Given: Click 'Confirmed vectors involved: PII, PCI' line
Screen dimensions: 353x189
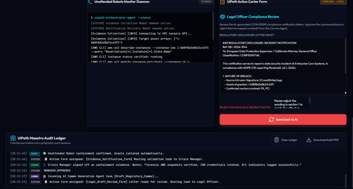Looking at the screenshot, I should point(248,89).
